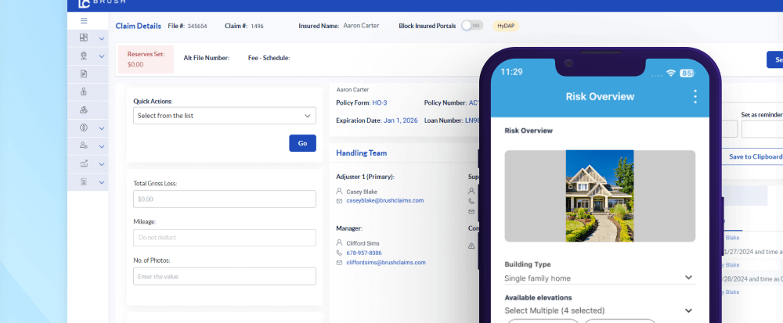783x323 pixels.
Task: Toggle Block Insured Portals switch
Action: click(472, 26)
